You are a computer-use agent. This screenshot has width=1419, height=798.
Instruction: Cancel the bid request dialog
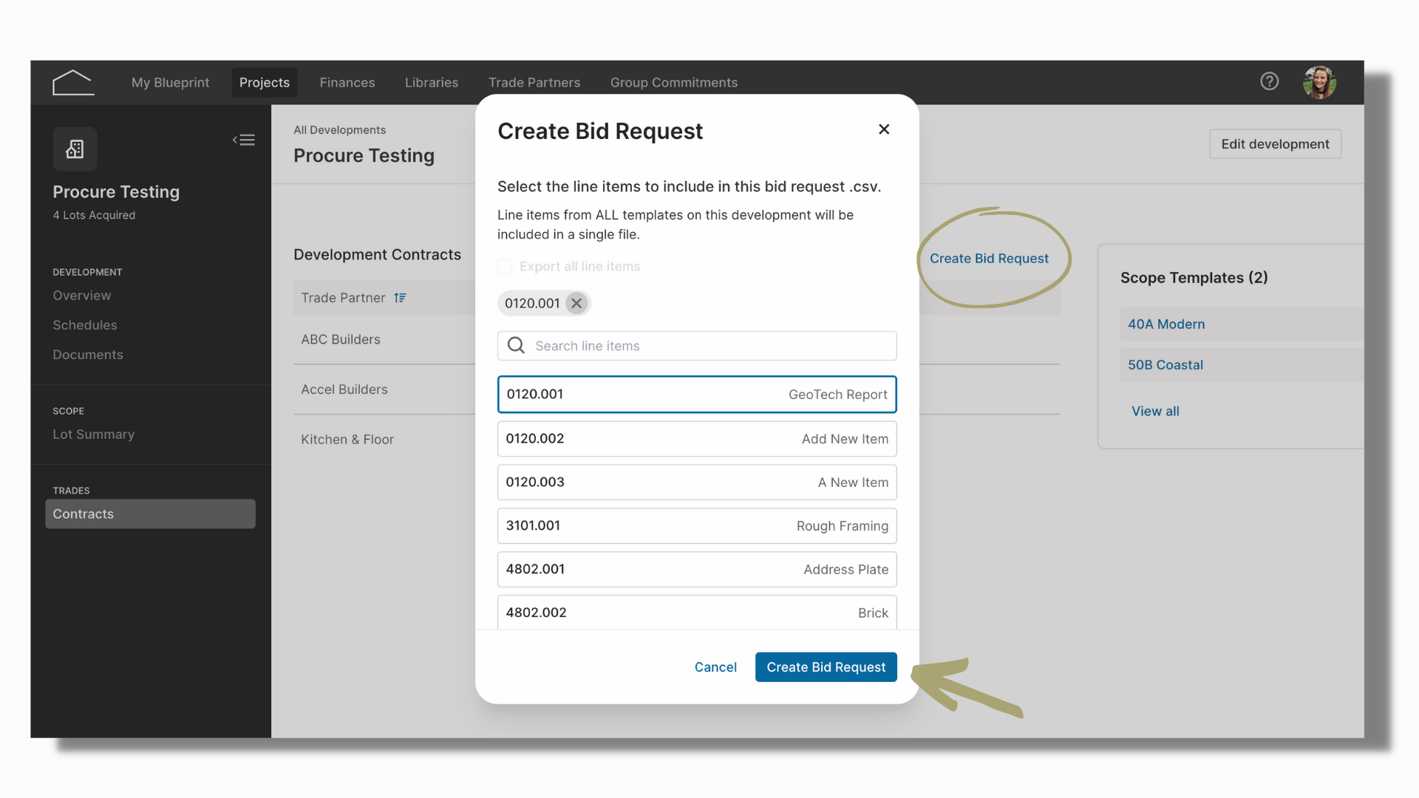(x=715, y=667)
